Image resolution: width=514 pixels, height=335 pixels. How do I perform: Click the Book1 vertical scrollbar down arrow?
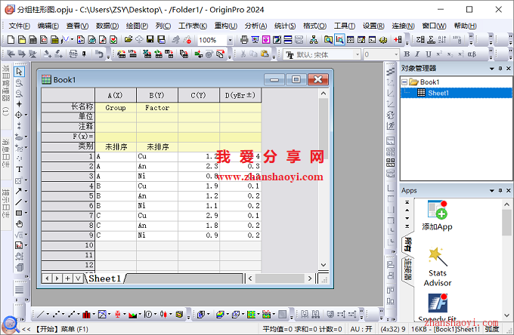[x=324, y=265]
